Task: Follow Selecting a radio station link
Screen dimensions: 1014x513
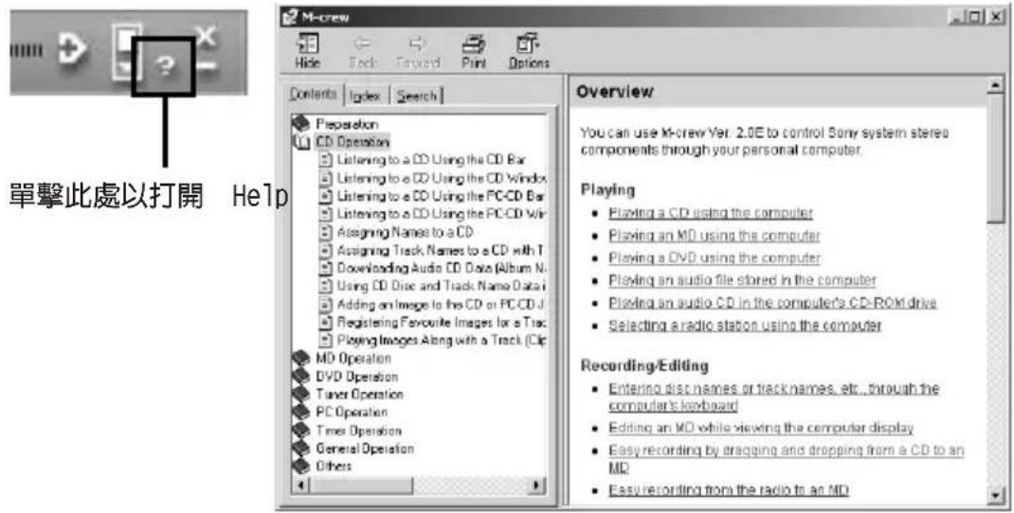Action: coord(744,325)
